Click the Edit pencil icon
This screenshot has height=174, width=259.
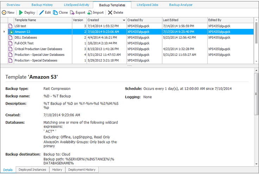tap(42, 13)
